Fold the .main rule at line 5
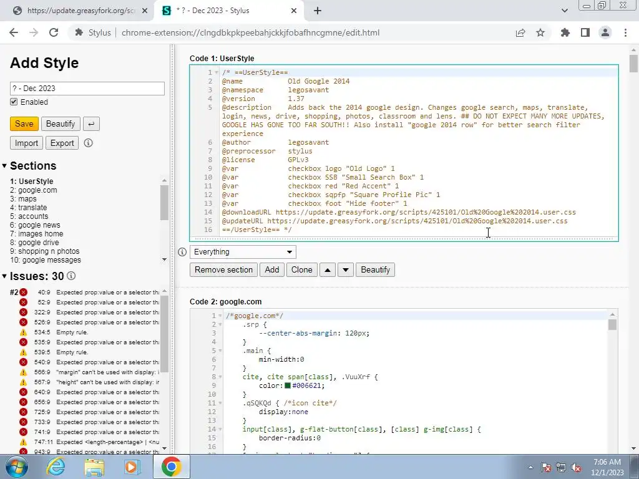The height and width of the screenshot is (479, 639). point(220,351)
